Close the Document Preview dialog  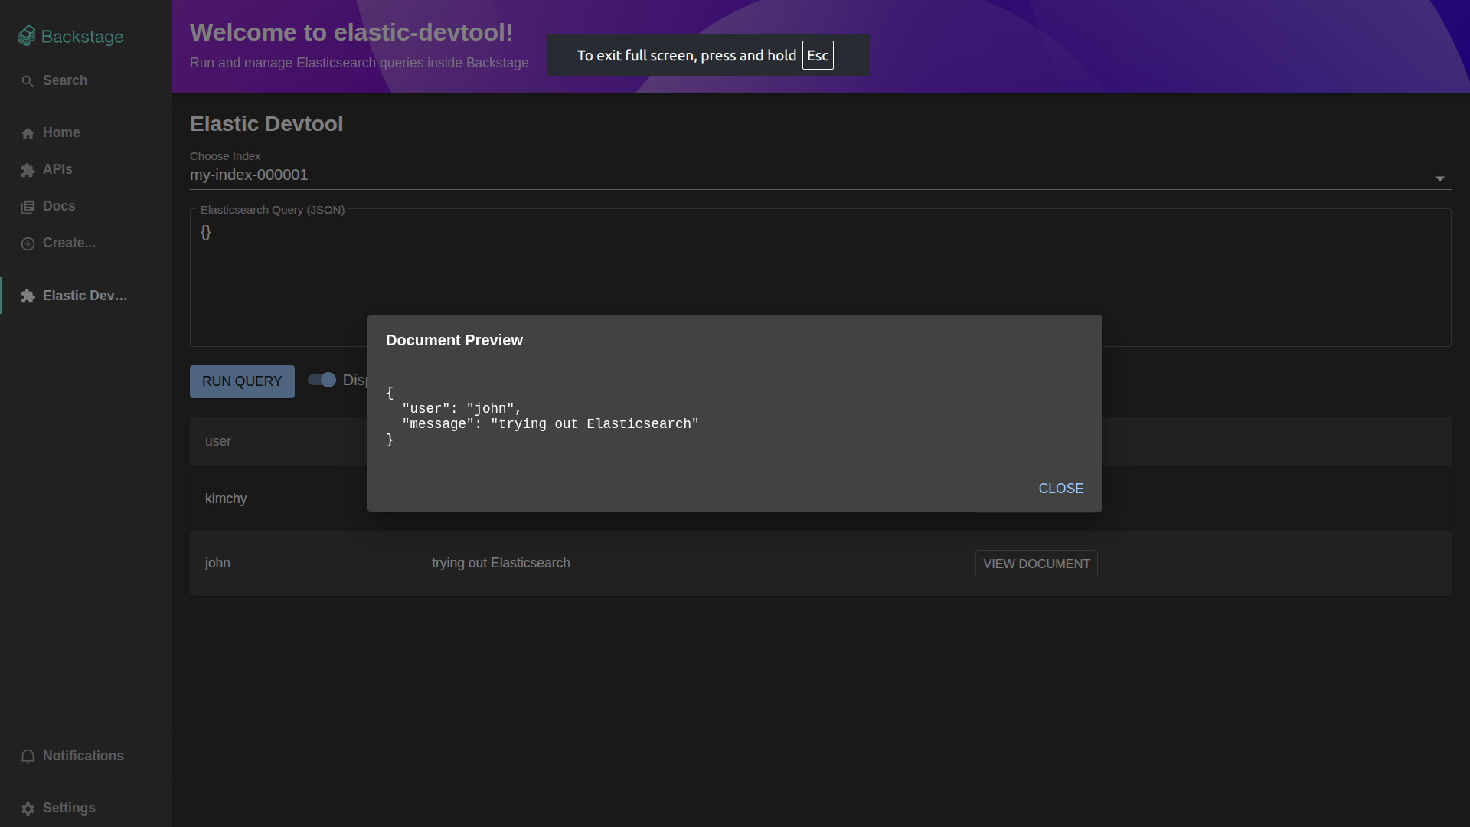click(1060, 489)
